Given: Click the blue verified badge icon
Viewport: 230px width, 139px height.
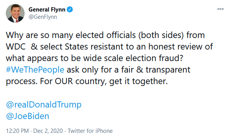Looking at the screenshot, I should [x=70, y=10].
